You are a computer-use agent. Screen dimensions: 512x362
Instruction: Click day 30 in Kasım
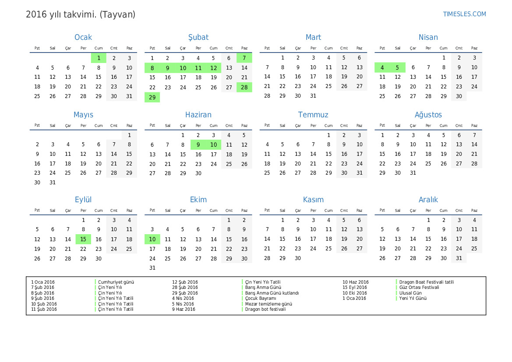298,258
